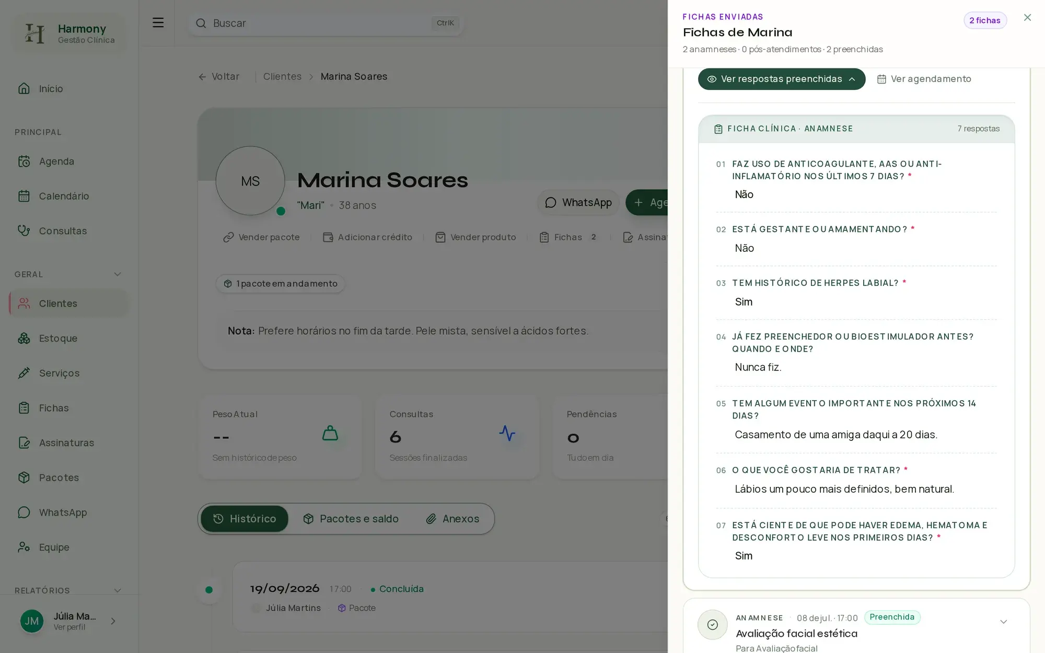This screenshot has height=653, width=1045.
Task: Open Fichas 2 on client profile
Action: point(568,237)
